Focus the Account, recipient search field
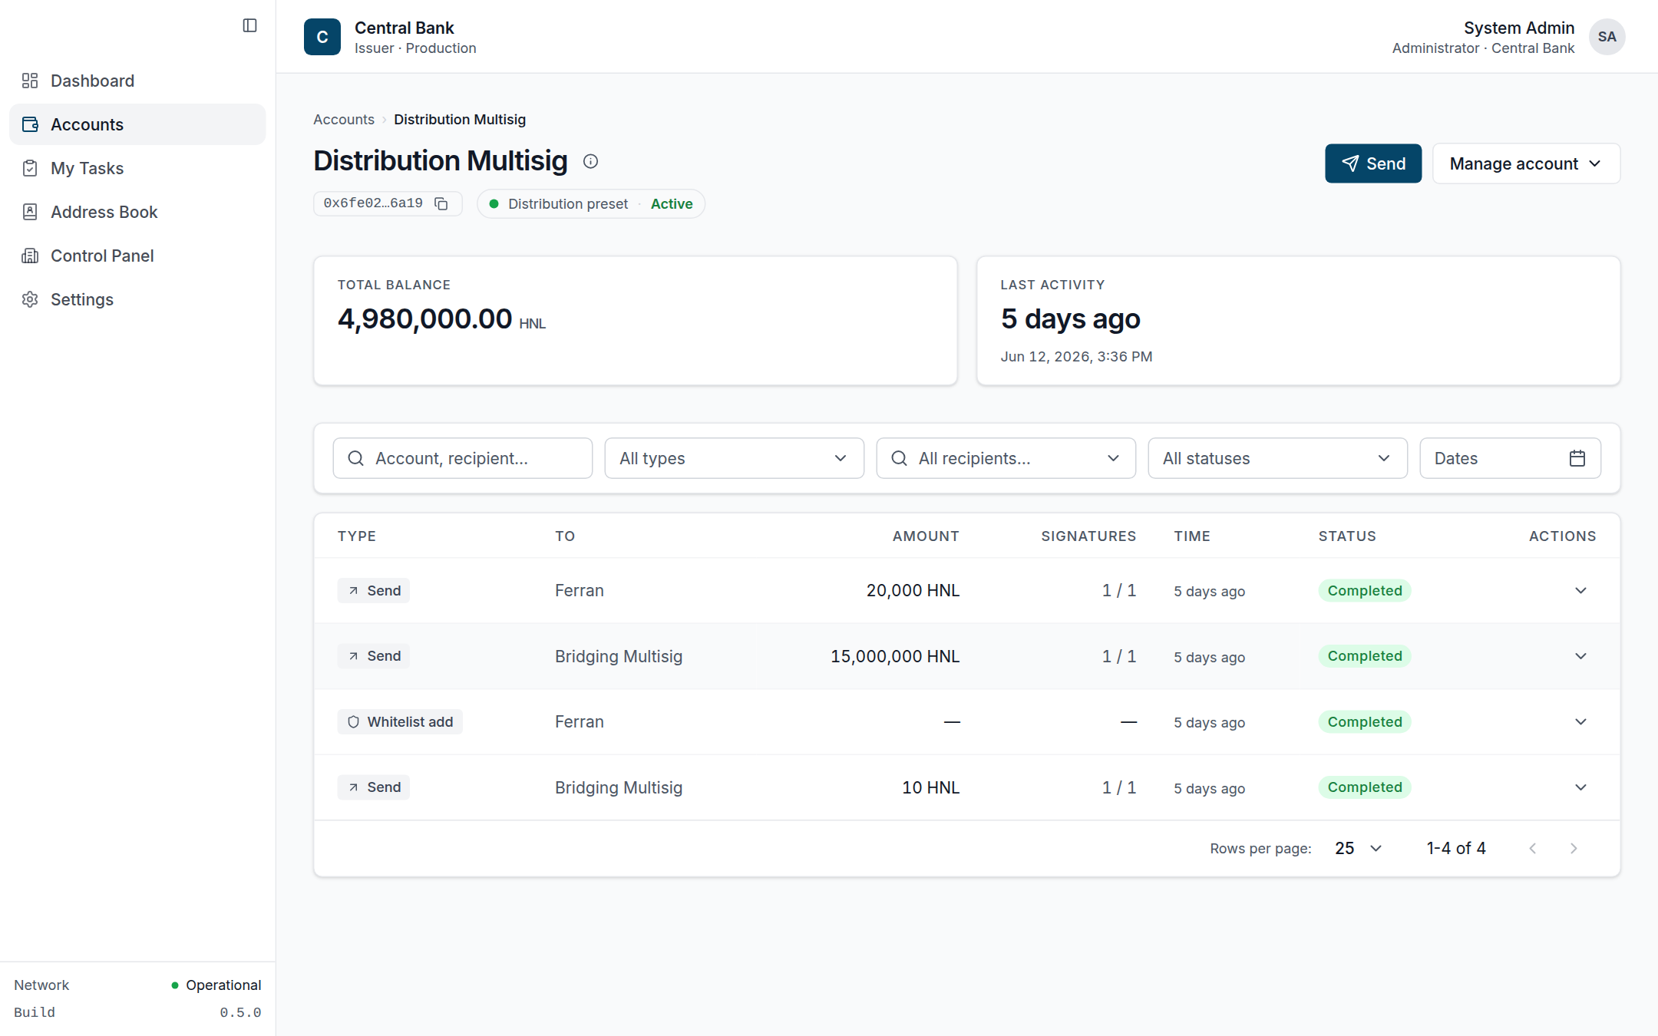1658x1036 pixels. click(462, 458)
